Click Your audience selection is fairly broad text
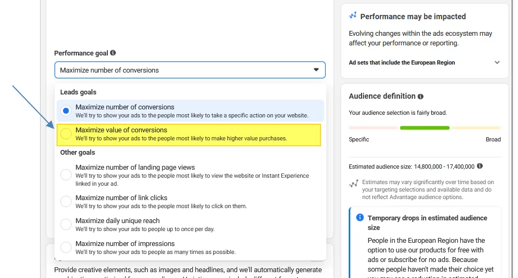518x278 pixels. [x=398, y=113]
